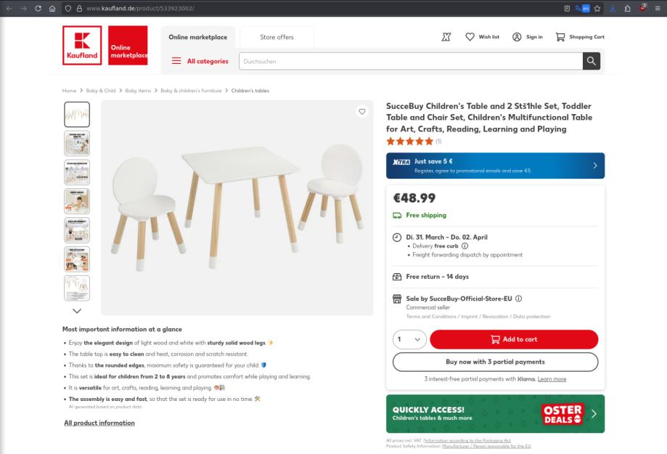Image resolution: width=667 pixels, height=454 pixels.
Task: Open the quantity dropdown
Action: (410, 339)
